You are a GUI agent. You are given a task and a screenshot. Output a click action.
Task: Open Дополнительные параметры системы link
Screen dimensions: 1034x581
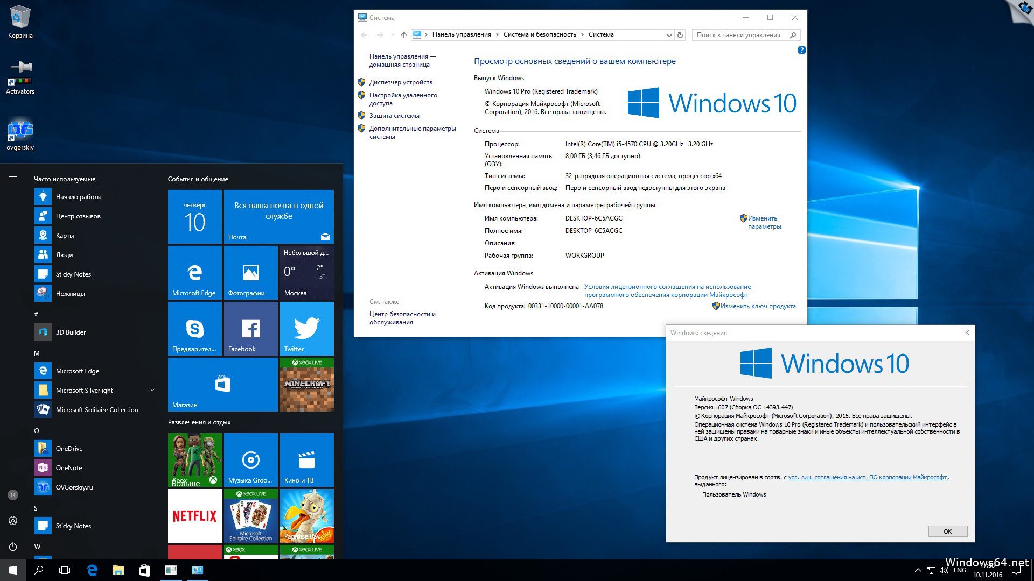(x=413, y=132)
